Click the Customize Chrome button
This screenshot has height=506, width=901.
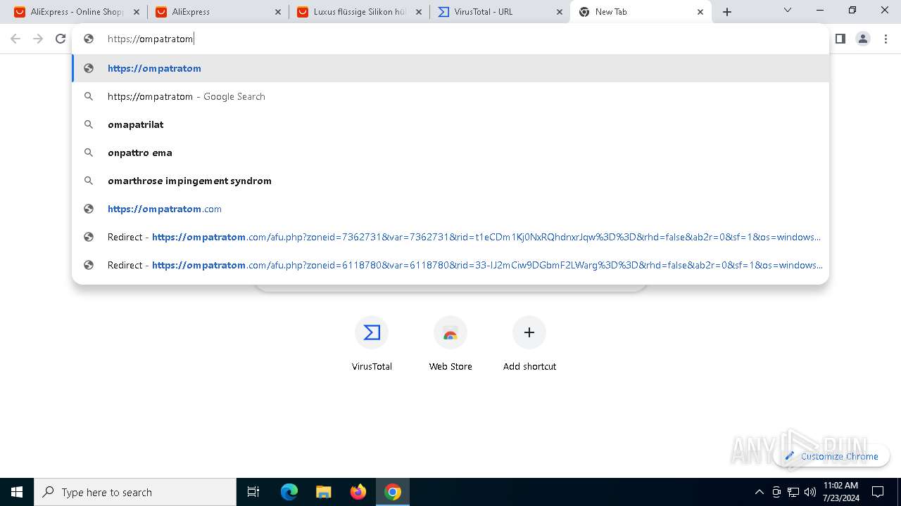[x=831, y=456]
